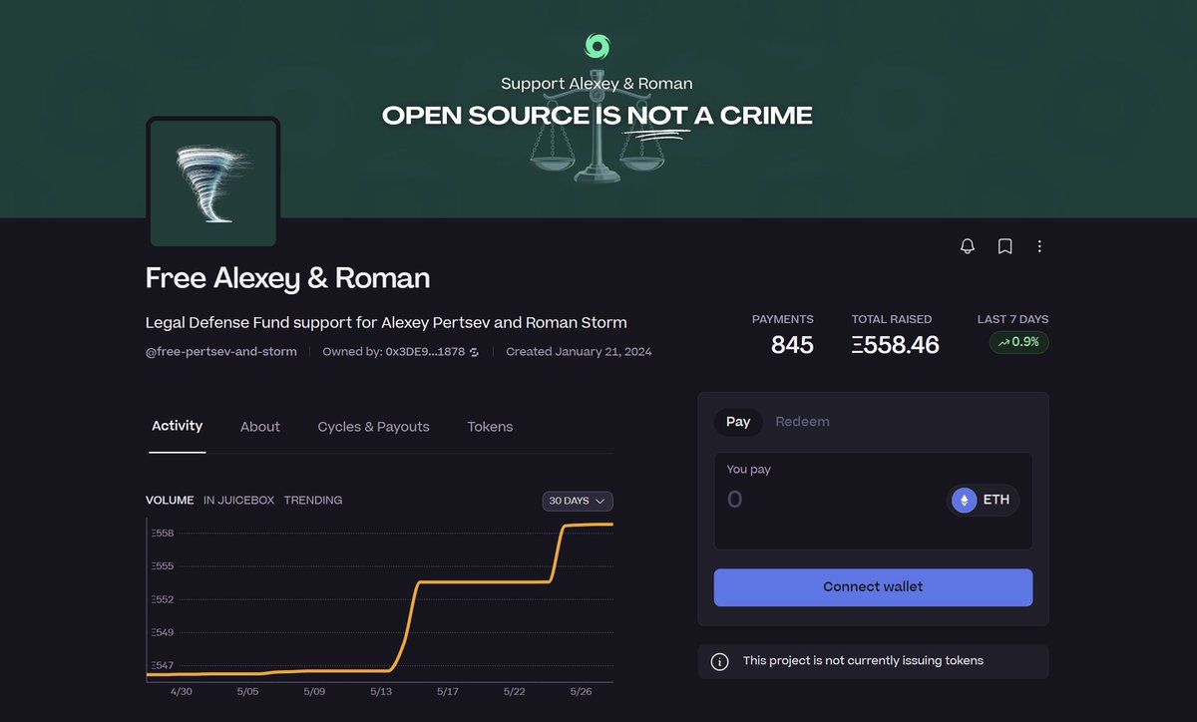This screenshot has height=722, width=1197.
Task: Click the You pay label
Action: click(x=748, y=470)
